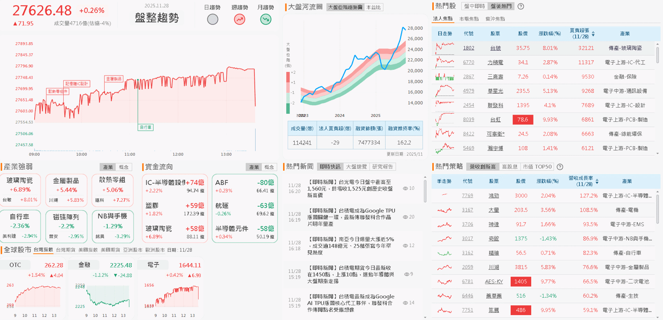The image size is (663, 320).
Task: Switch 產業強弱 panel to 概念
Action: point(124,167)
